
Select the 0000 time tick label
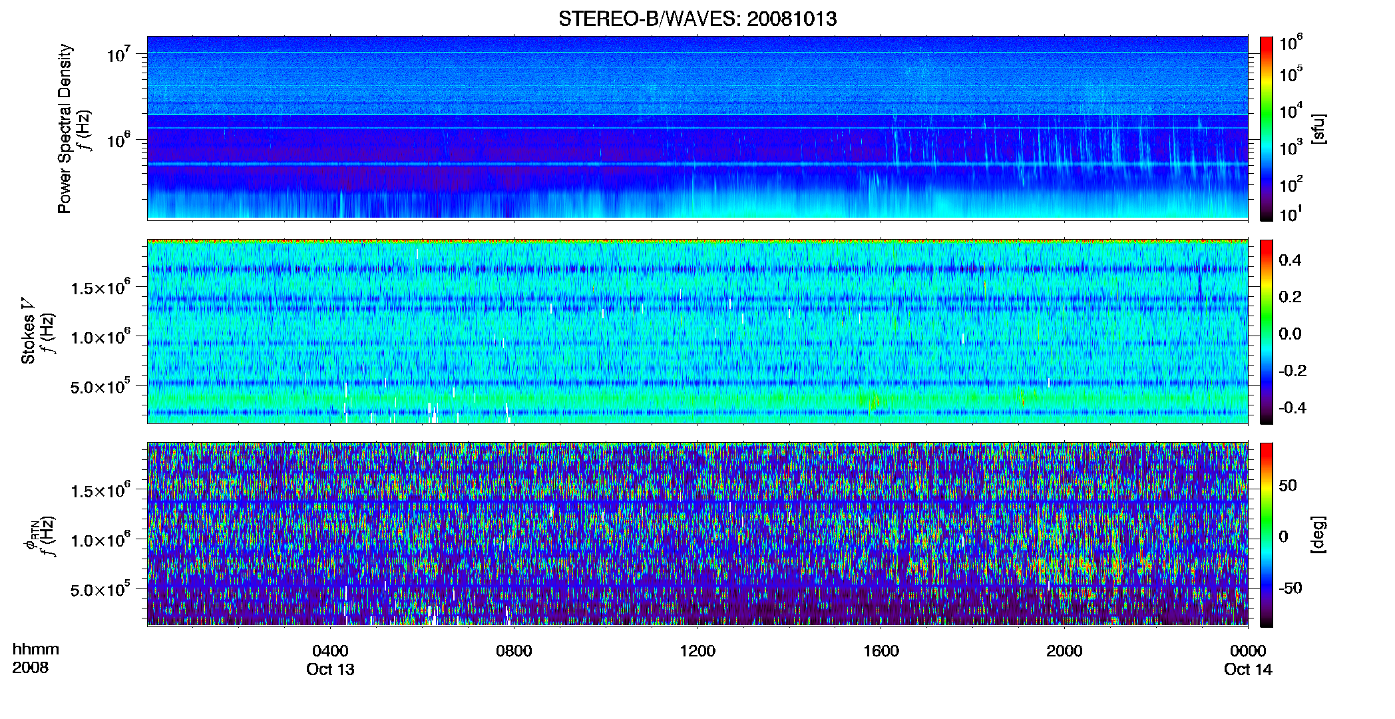(1248, 651)
